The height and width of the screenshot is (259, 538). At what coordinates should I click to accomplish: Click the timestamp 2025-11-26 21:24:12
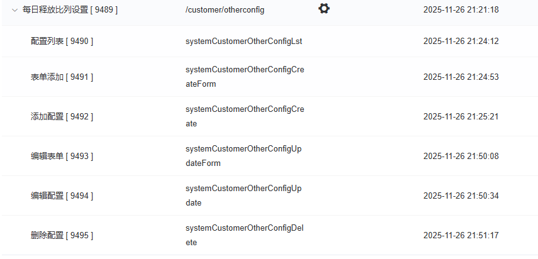tap(461, 41)
